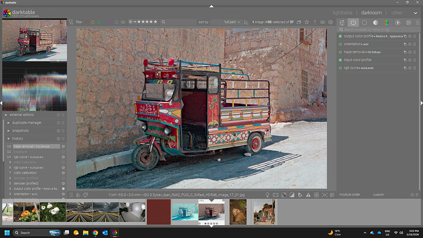Viewport: 423px width, 238px height.
Task: Expand the external editors panel
Action: click(6, 115)
